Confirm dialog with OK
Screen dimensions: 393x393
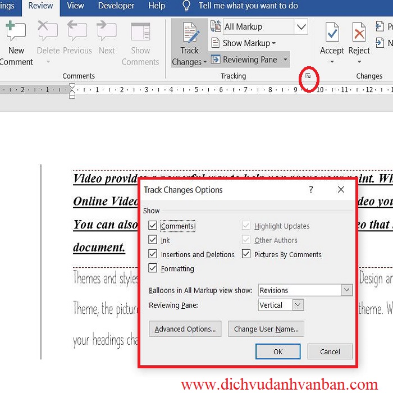[x=278, y=351]
